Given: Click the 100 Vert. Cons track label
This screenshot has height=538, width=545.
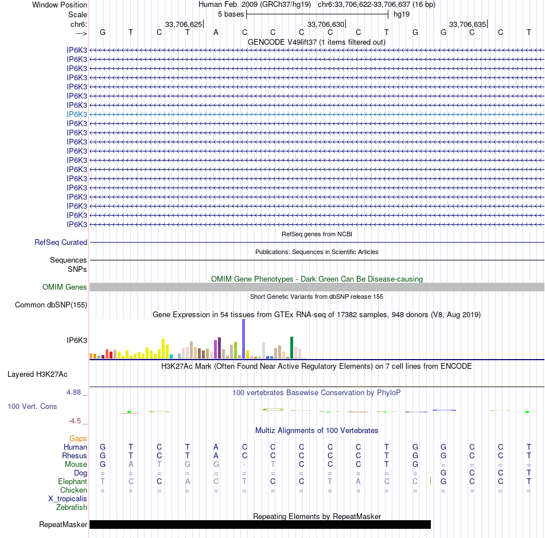Looking at the screenshot, I should tap(32, 406).
